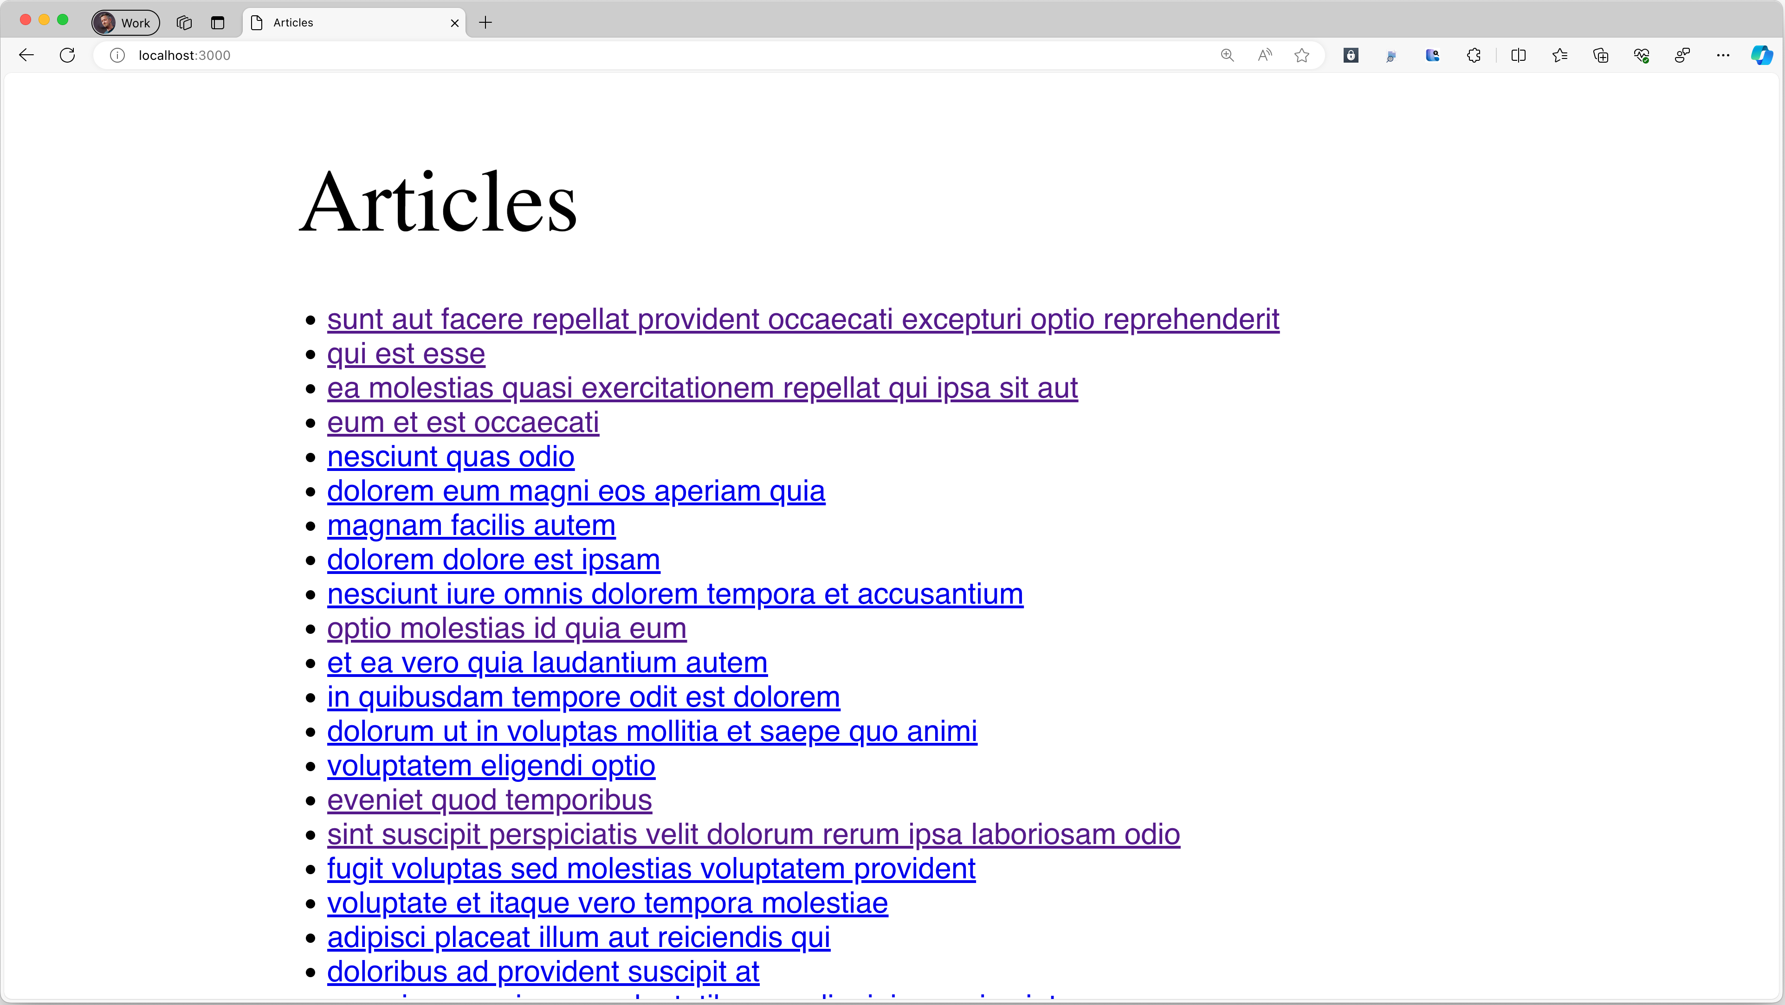This screenshot has height=1005, width=1785.
Task: Open the Favorites list
Action: (1560, 55)
